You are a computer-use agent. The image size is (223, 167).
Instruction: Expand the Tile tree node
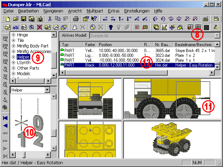pyautogui.click(x=13, y=40)
